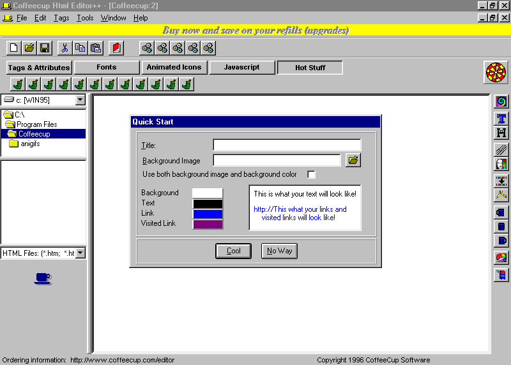
Task: Cut selection with the scissors icon
Action: click(65, 48)
